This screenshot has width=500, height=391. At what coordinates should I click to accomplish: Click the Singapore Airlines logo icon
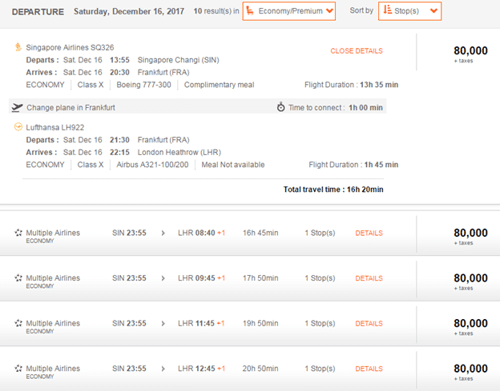pyautogui.click(x=18, y=47)
